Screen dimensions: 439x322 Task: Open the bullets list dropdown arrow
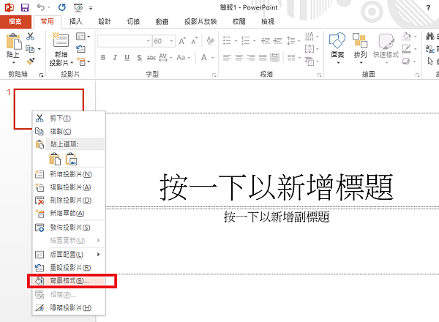click(236, 41)
